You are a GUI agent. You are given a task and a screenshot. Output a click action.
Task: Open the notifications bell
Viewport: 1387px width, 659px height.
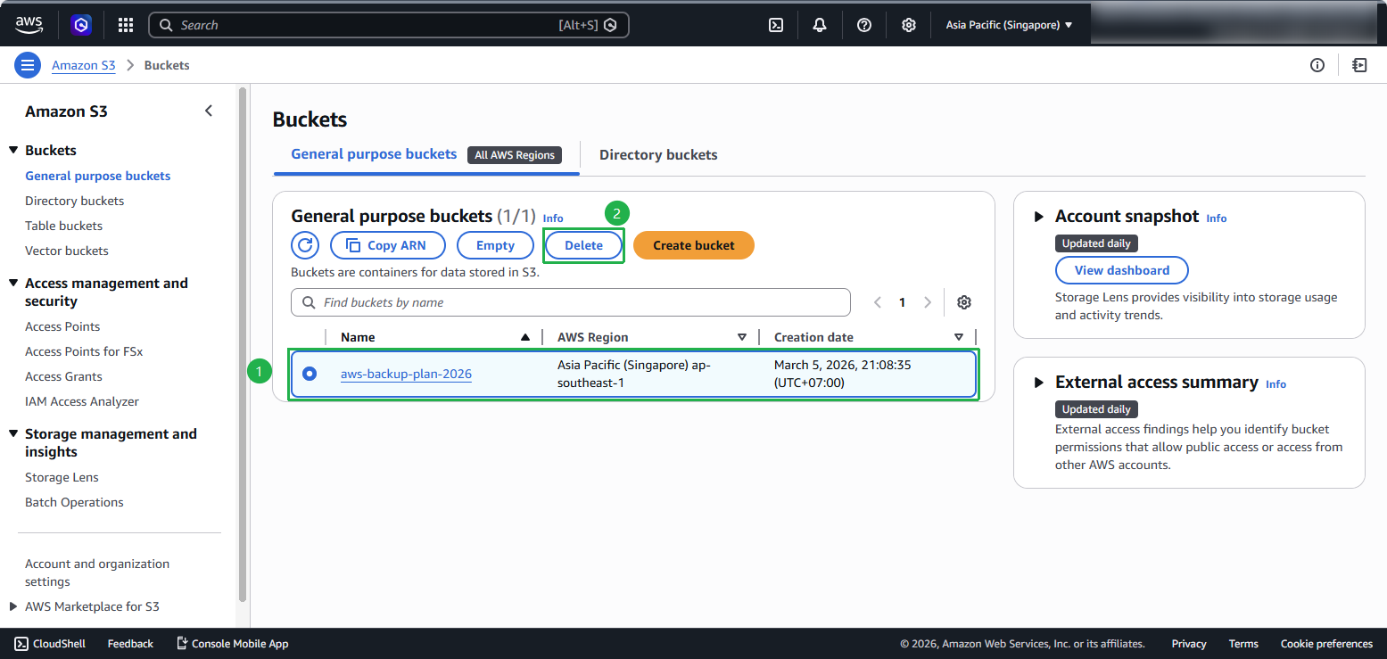820,25
